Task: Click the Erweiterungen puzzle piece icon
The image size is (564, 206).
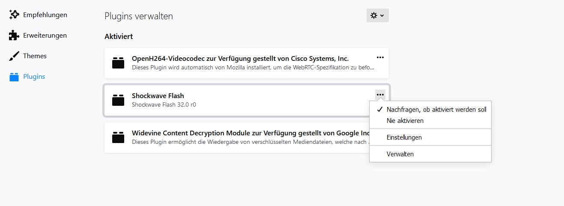Action: tap(14, 36)
